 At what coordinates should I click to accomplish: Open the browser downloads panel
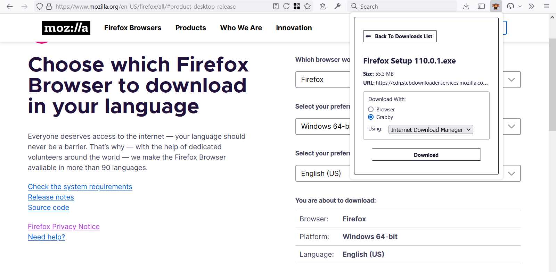[x=466, y=6]
